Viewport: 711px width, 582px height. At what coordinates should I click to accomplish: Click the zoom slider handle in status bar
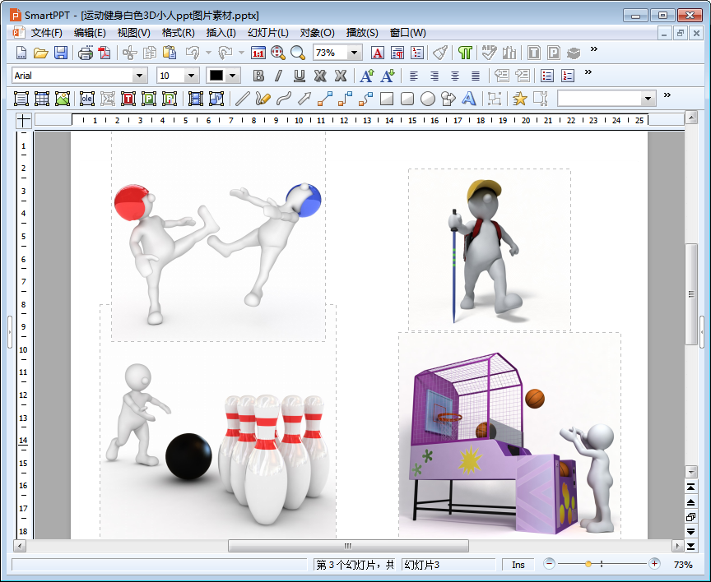click(x=588, y=564)
